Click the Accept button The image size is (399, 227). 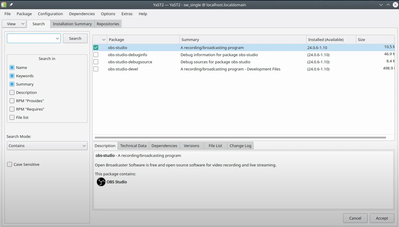[382, 218]
